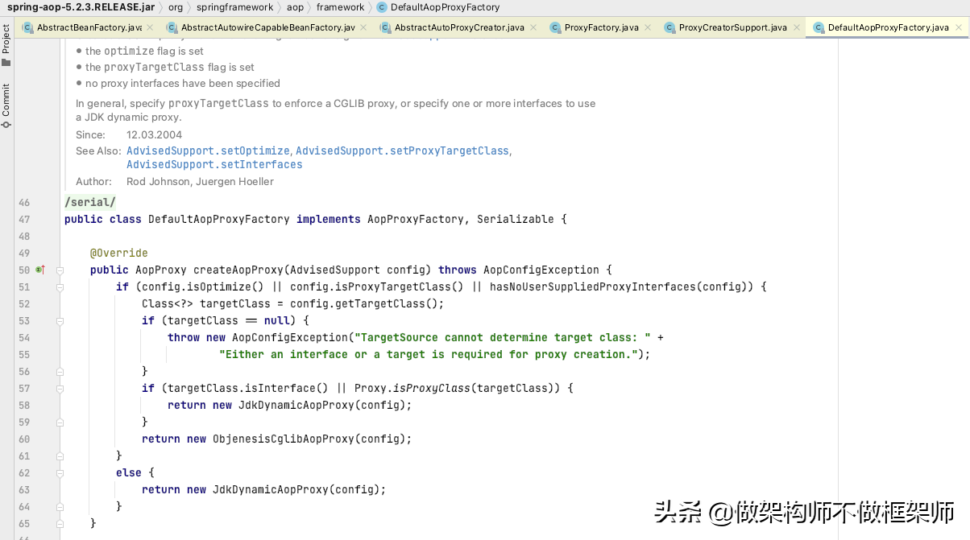
Task: Fold the outer if block on line 51
Action: pos(60,287)
